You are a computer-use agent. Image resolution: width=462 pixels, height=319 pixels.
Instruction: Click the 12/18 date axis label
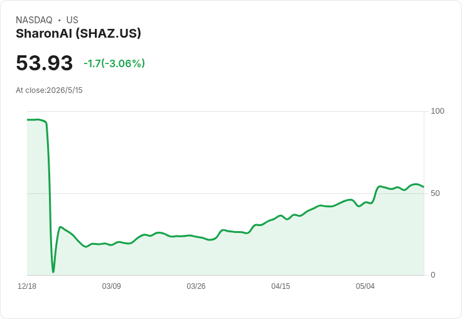(x=27, y=286)
